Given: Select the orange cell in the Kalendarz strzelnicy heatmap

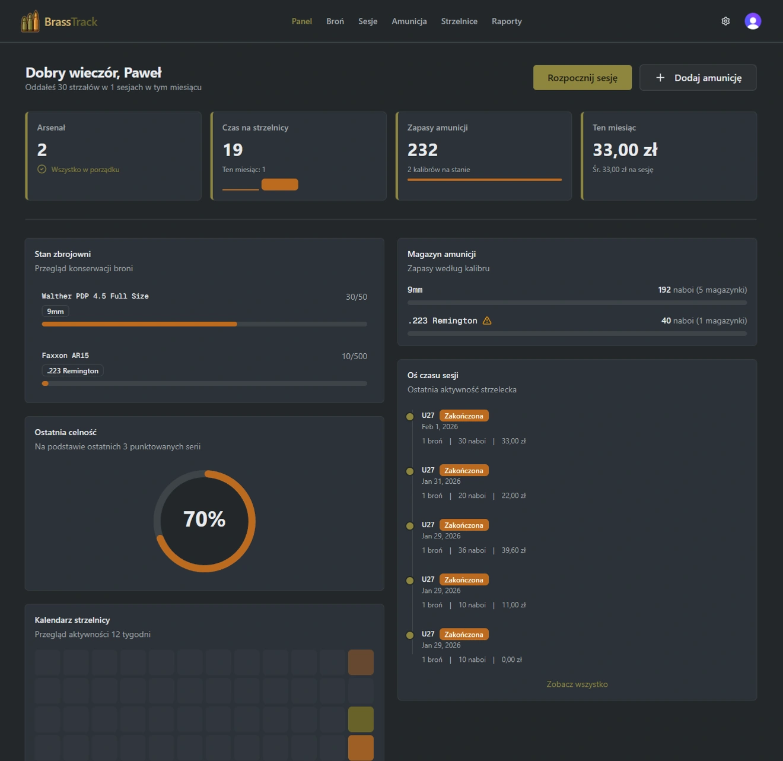Looking at the screenshot, I should pos(361,747).
